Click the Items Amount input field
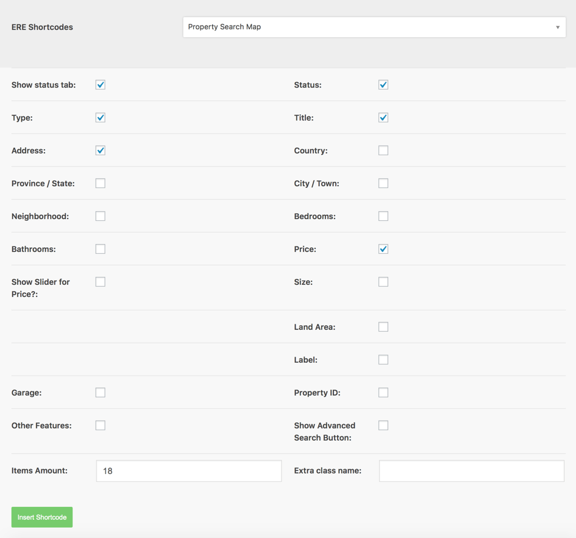Screen dimensions: 576x538 pyautogui.click(x=189, y=471)
